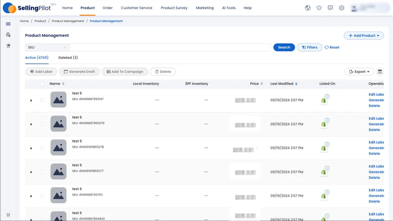The width and height of the screenshot is (393, 221).
Task: Click the sidebar collapse icon at bottom
Action: point(8,215)
